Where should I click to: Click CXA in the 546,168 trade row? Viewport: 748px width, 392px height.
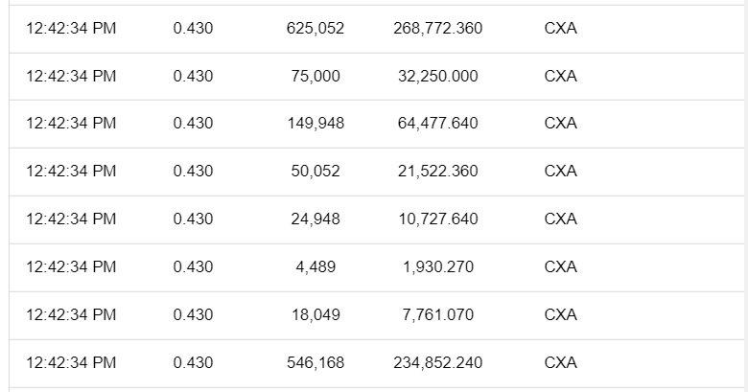pos(560,362)
